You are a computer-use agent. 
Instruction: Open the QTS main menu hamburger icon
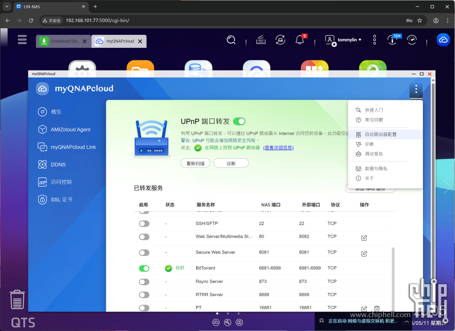(x=22, y=40)
